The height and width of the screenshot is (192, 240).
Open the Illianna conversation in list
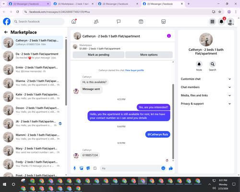[32, 83]
